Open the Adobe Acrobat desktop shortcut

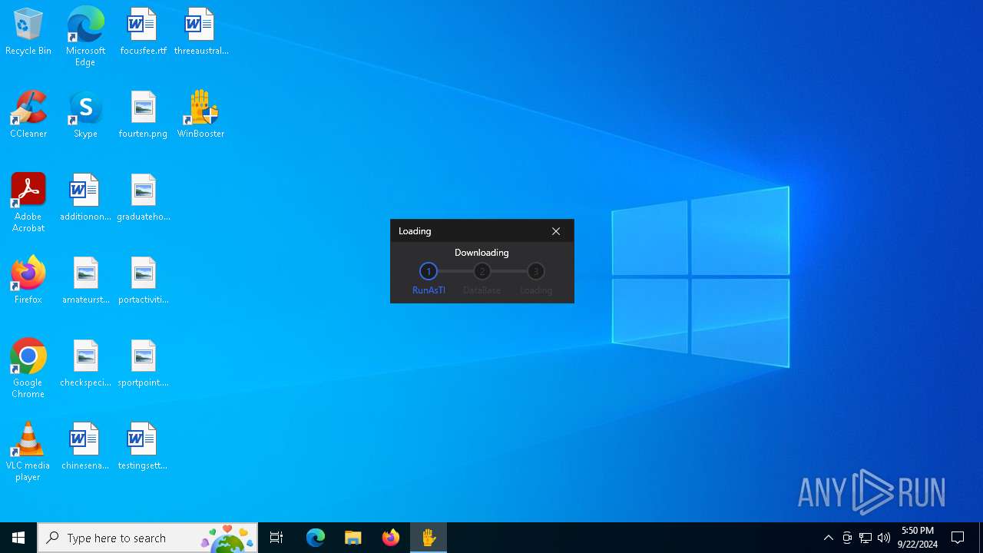coord(28,203)
